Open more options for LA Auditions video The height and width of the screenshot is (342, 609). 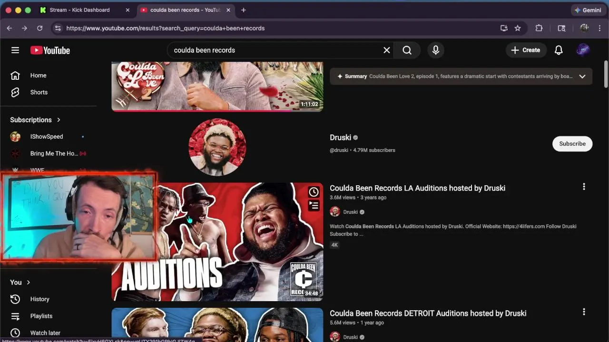(x=584, y=187)
